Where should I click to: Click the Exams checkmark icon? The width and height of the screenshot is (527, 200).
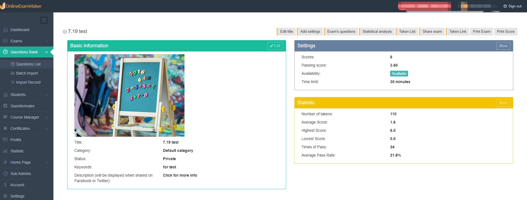pyautogui.click(x=5, y=41)
